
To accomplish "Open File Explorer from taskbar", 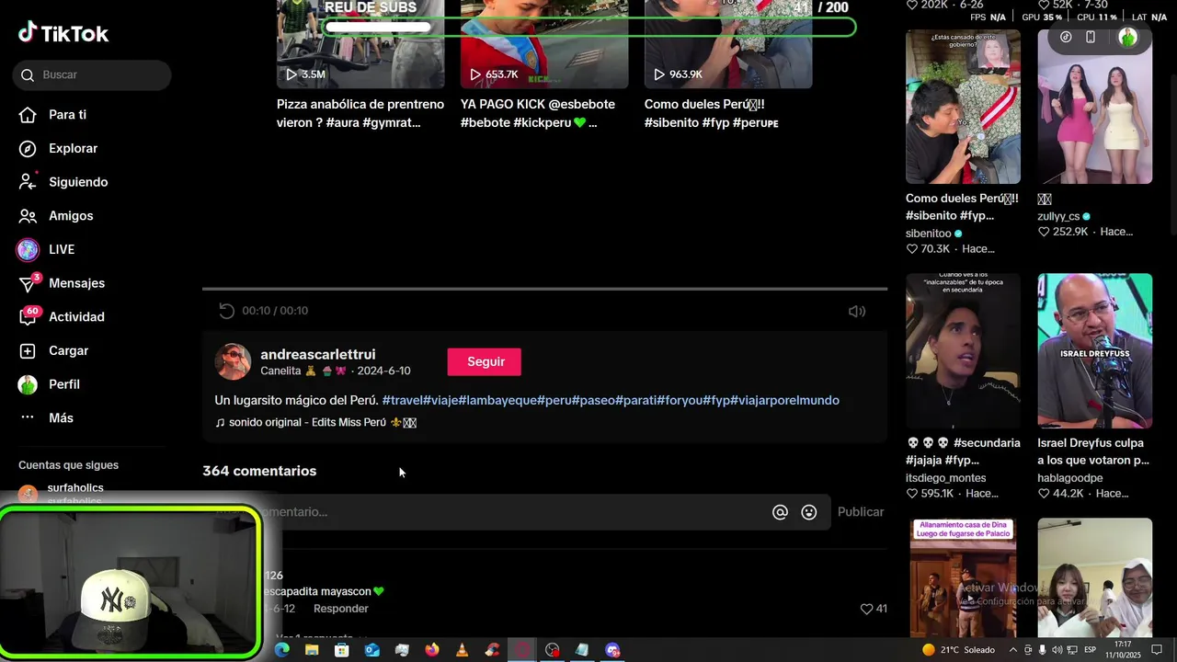I will (312, 650).
